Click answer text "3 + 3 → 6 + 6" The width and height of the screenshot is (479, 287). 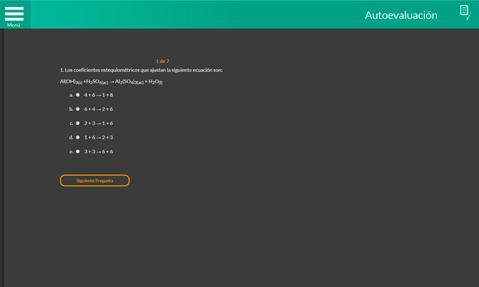(98, 152)
